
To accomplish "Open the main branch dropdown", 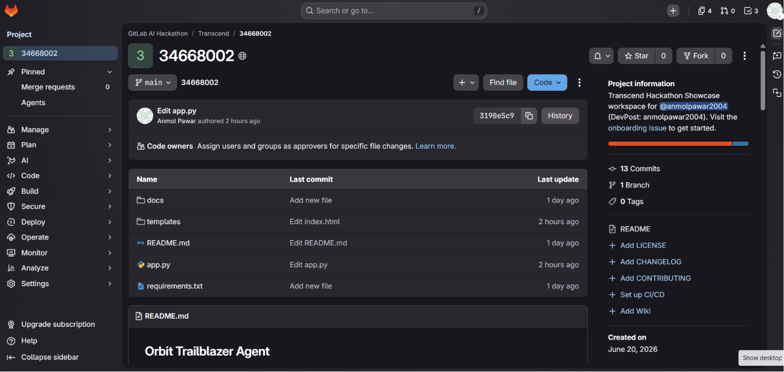I will tap(152, 83).
